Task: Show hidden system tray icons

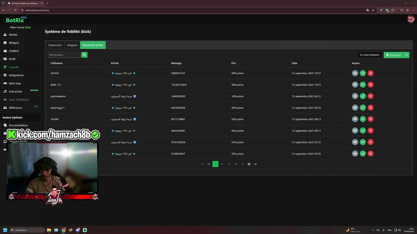Action: tap(373, 230)
